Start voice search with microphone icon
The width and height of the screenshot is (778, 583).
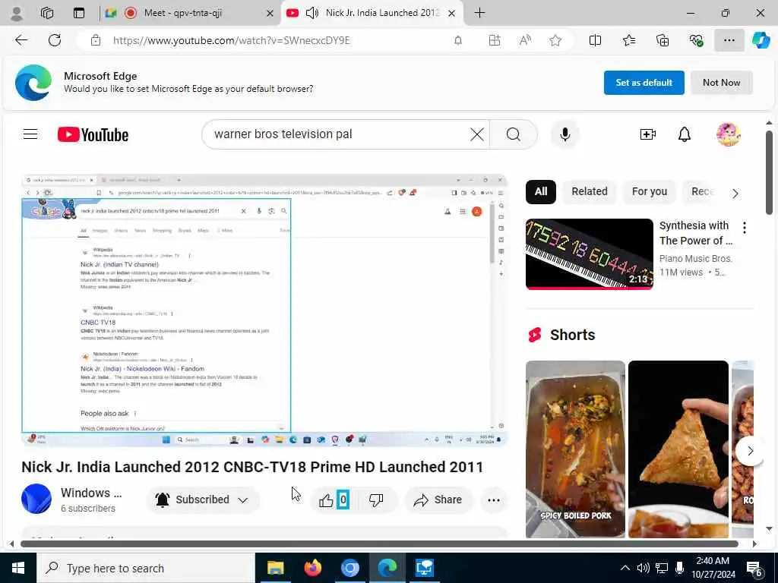pos(565,134)
